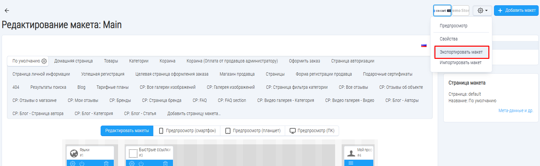This screenshot has height=166, width=540.
Task: Open CP: Блог - Статья tab
Action: pos(140,113)
